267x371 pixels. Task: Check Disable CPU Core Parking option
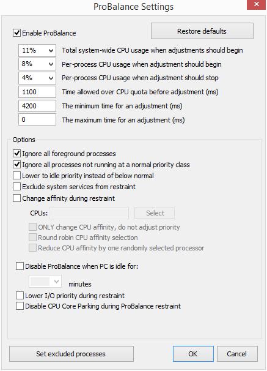(x=20, y=306)
